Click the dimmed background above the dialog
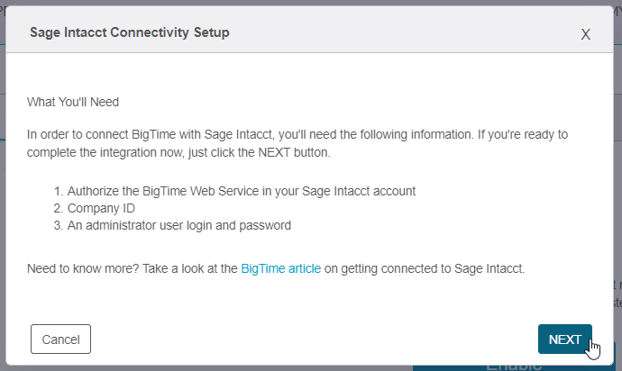622x371 pixels. tap(311, 3)
